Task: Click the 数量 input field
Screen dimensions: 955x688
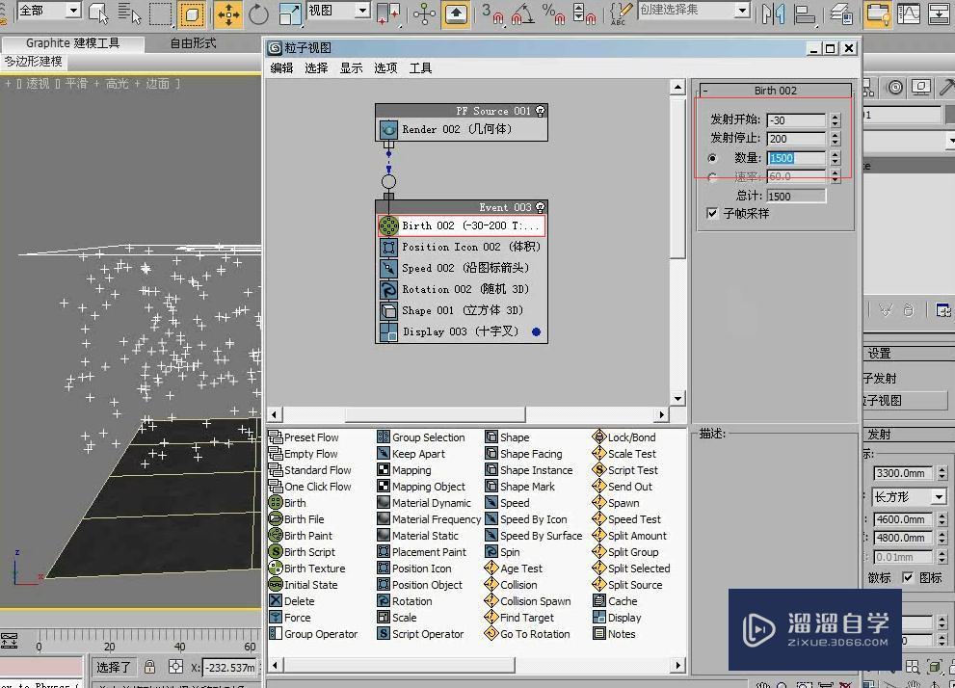Action: click(795, 158)
